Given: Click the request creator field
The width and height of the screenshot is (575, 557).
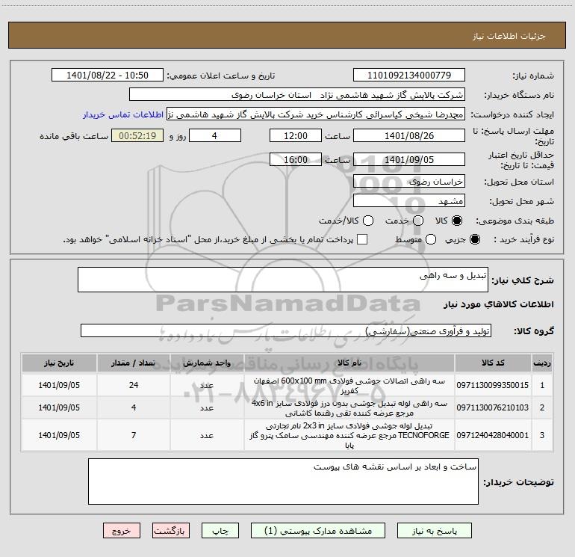Looking at the screenshot, I should (316, 114).
